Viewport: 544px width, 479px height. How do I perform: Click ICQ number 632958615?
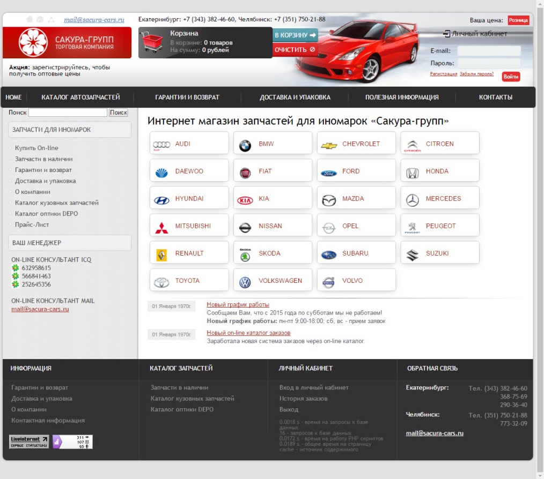36,268
